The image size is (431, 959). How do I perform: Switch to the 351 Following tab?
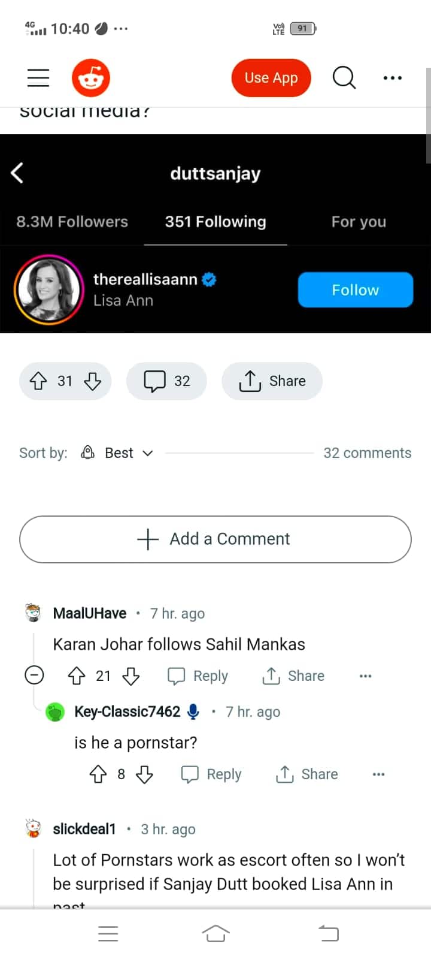(x=215, y=222)
